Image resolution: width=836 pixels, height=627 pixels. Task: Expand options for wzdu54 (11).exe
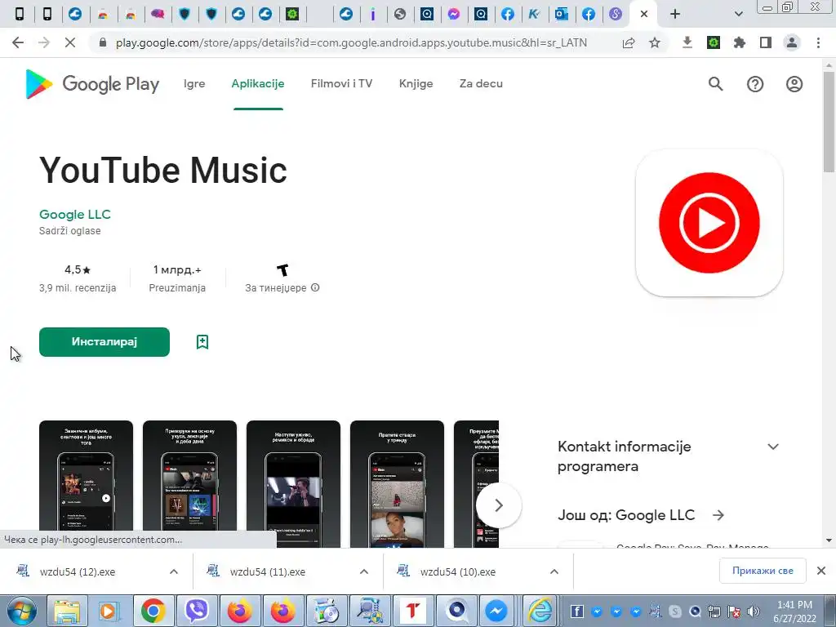pos(364,571)
